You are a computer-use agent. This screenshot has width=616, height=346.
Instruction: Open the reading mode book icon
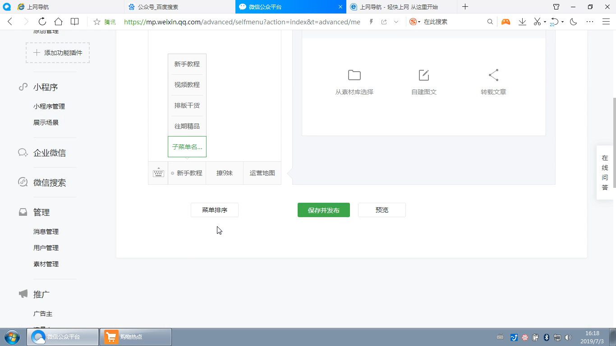tap(75, 22)
